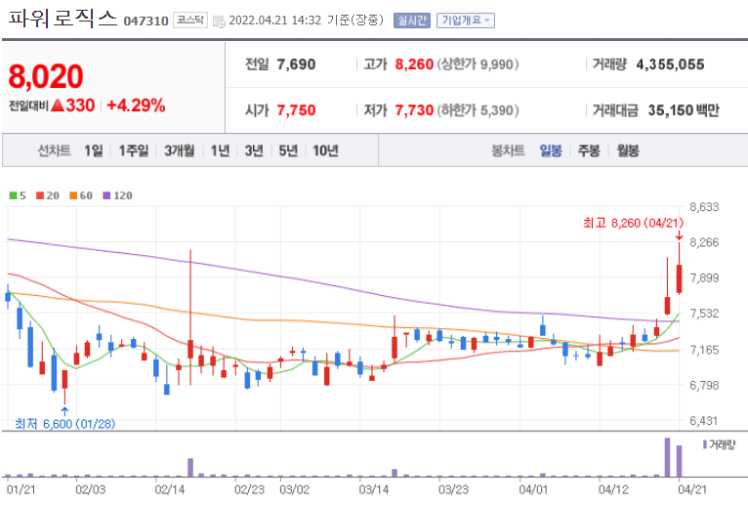
Task: Click the red up-triangle change indicator
Action: (x=58, y=105)
